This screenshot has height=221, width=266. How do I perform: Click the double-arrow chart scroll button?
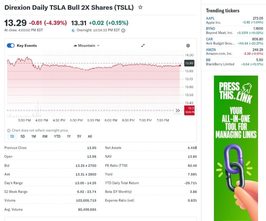click(177, 111)
